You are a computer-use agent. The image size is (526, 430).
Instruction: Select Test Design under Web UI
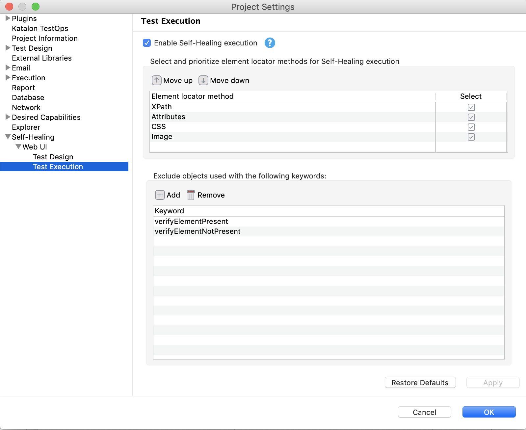53,157
